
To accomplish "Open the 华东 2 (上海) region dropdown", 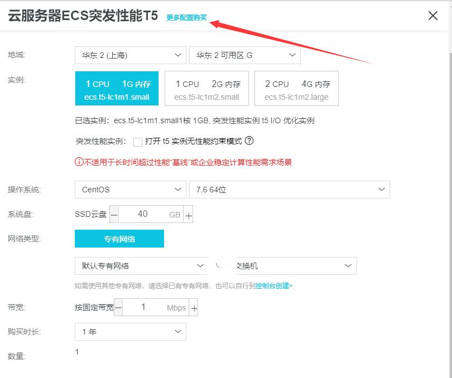I will pos(130,55).
